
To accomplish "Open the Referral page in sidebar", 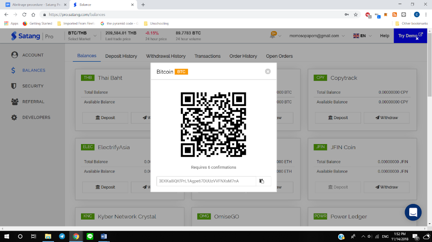I will (x=28, y=102).
